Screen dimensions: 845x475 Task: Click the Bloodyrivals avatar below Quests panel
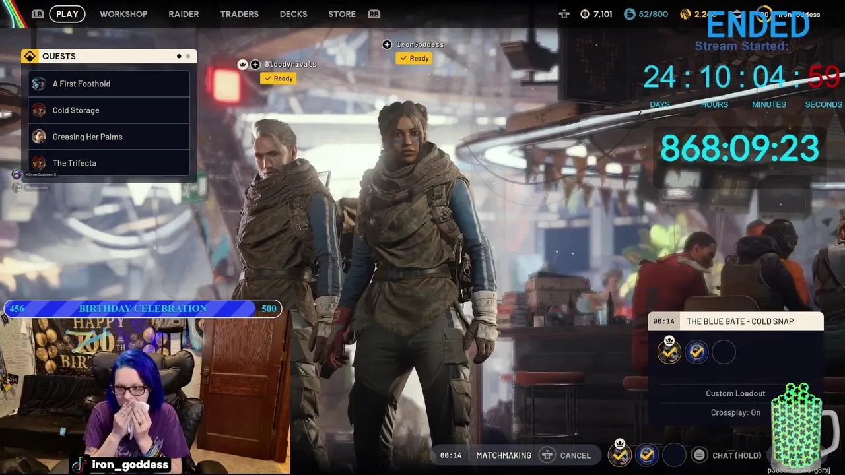coord(17,188)
